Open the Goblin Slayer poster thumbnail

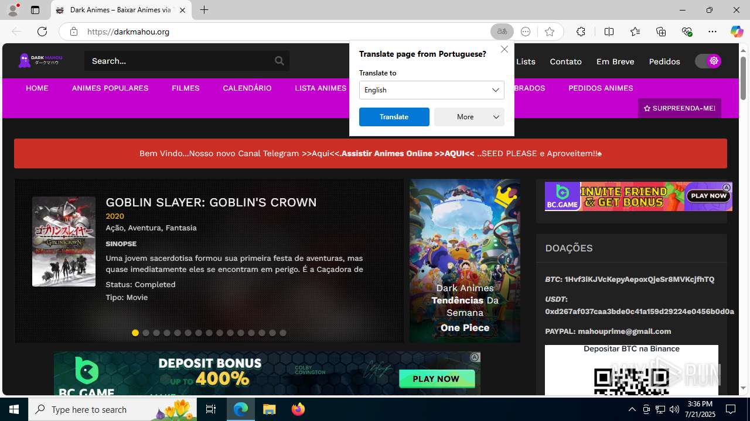pyautogui.click(x=64, y=241)
